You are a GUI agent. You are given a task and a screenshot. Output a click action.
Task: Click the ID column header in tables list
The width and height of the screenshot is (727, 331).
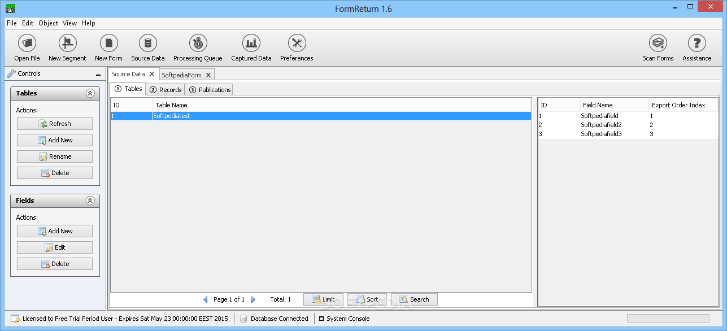(x=132, y=105)
